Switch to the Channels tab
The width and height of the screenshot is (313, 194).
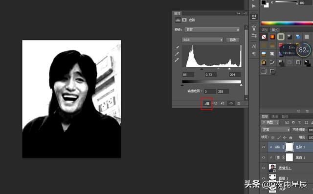[275, 116]
